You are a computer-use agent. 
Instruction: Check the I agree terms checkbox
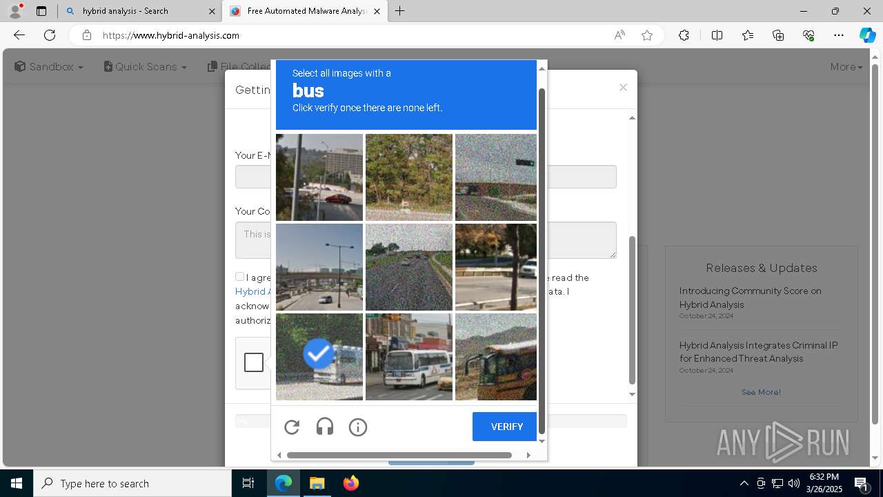click(239, 277)
